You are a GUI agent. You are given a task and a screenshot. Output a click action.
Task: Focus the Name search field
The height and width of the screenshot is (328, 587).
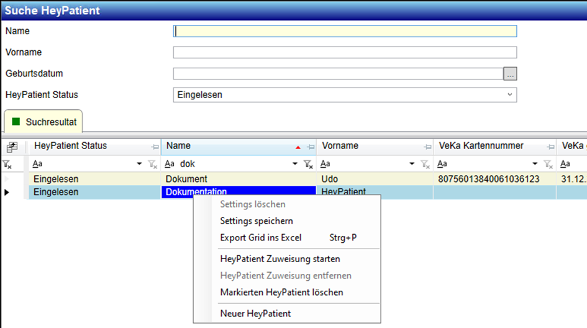point(345,31)
